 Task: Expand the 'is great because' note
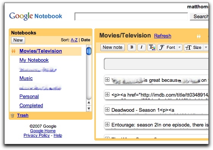coord(107,80)
